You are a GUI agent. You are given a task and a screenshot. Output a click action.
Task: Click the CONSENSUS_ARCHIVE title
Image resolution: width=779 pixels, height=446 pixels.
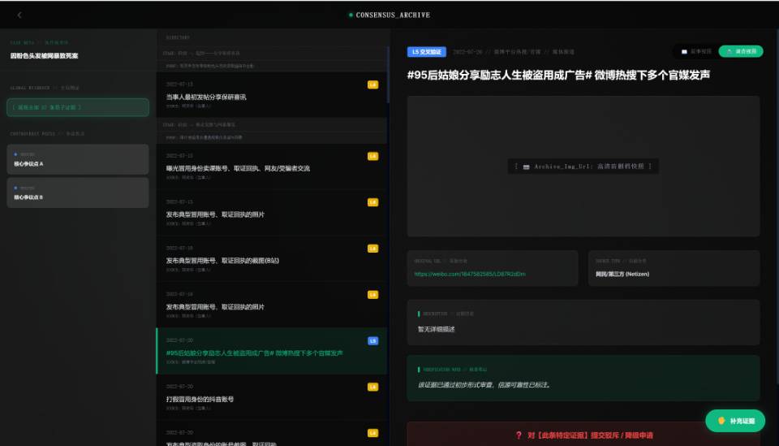tap(393, 15)
